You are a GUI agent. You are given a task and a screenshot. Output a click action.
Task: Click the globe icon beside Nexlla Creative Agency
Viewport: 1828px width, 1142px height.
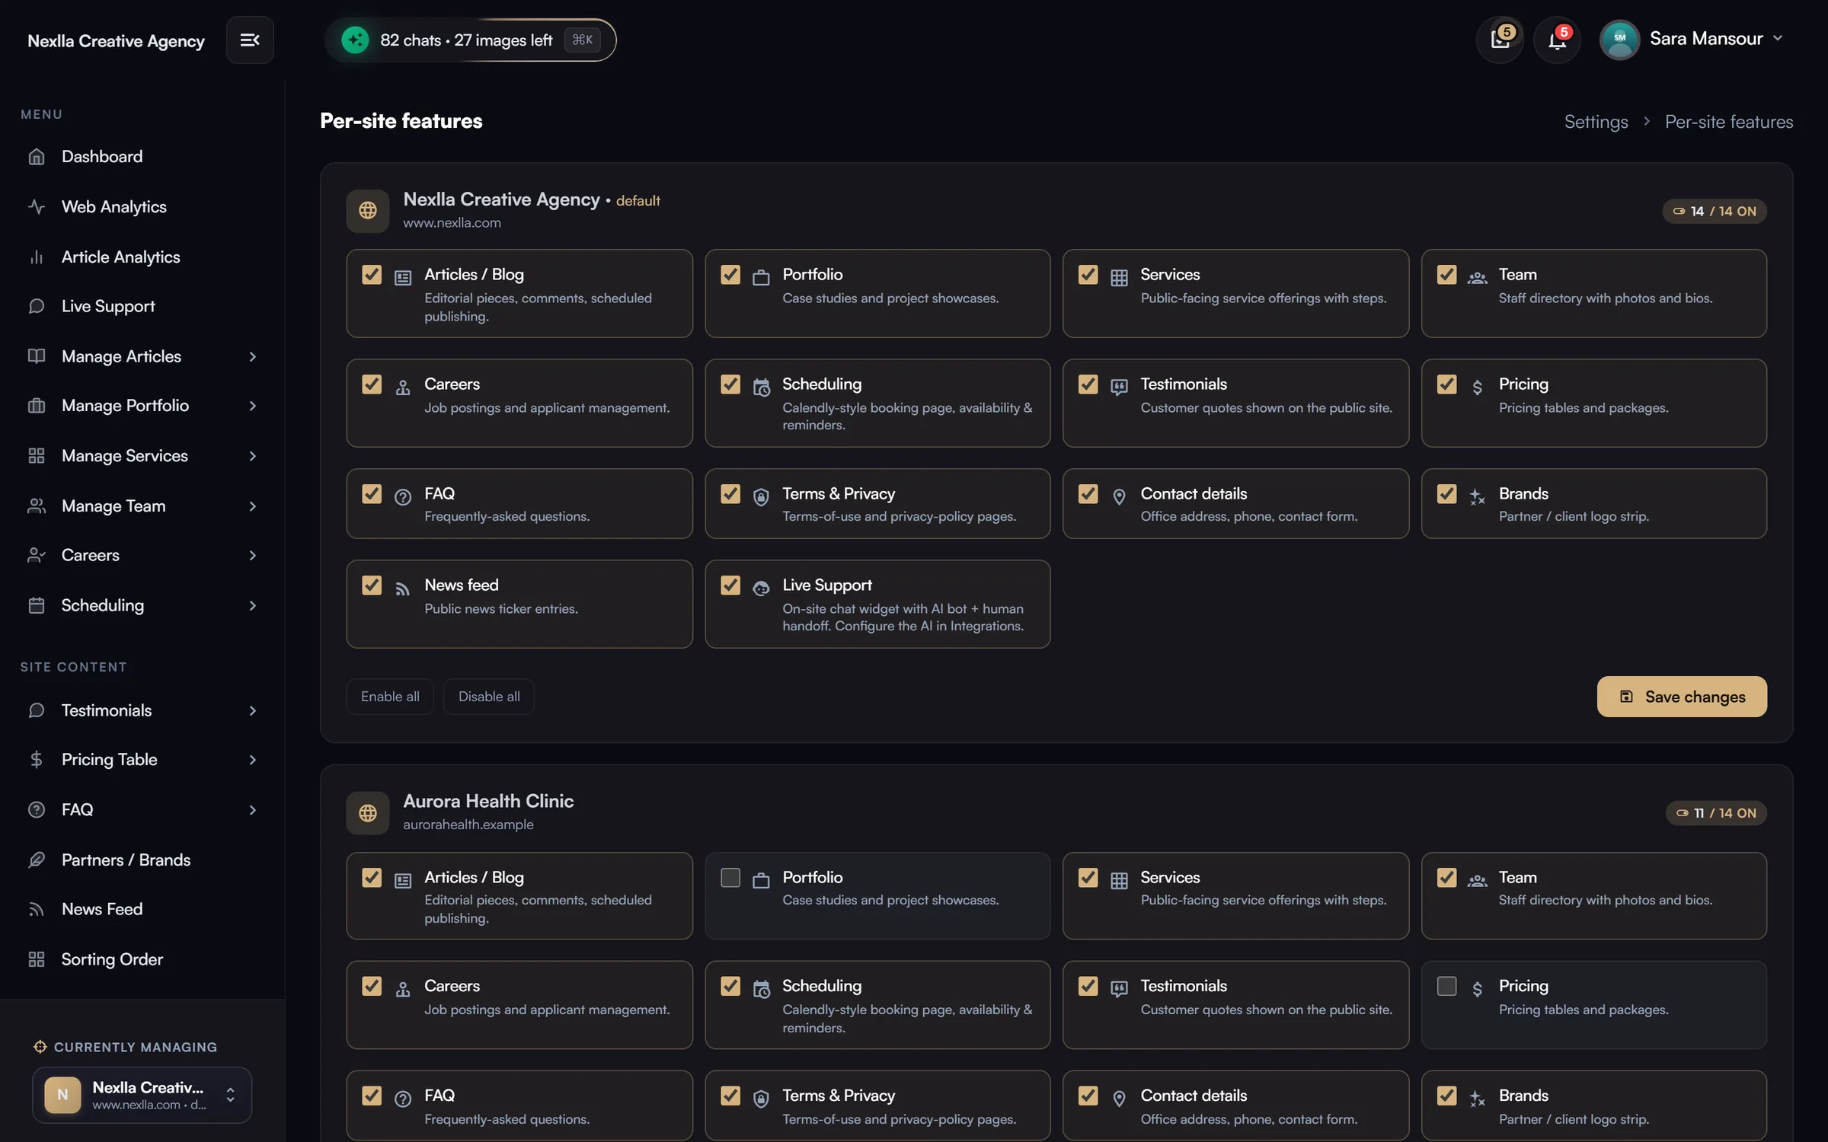tap(368, 210)
